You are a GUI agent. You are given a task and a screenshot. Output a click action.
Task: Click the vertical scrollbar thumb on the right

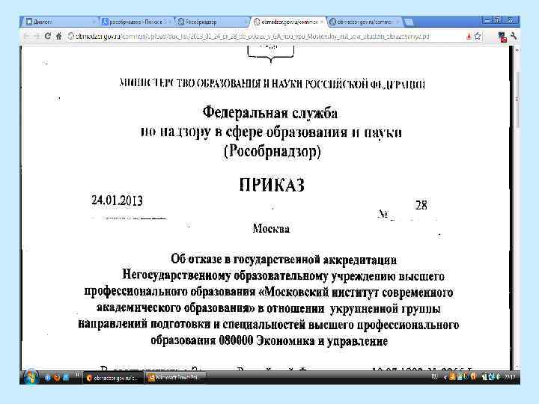point(517,99)
